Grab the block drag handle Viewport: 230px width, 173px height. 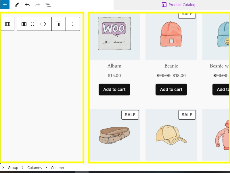[x=32, y=24]
